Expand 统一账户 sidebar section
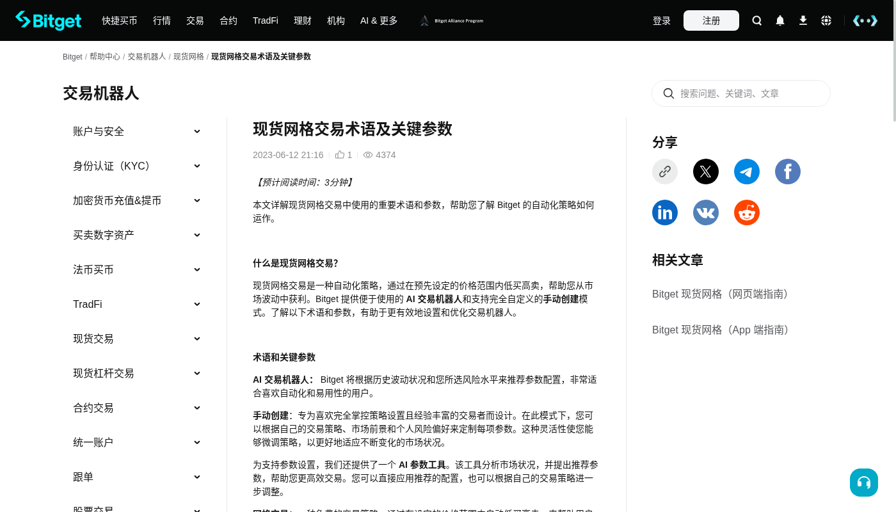 (137, 442)
